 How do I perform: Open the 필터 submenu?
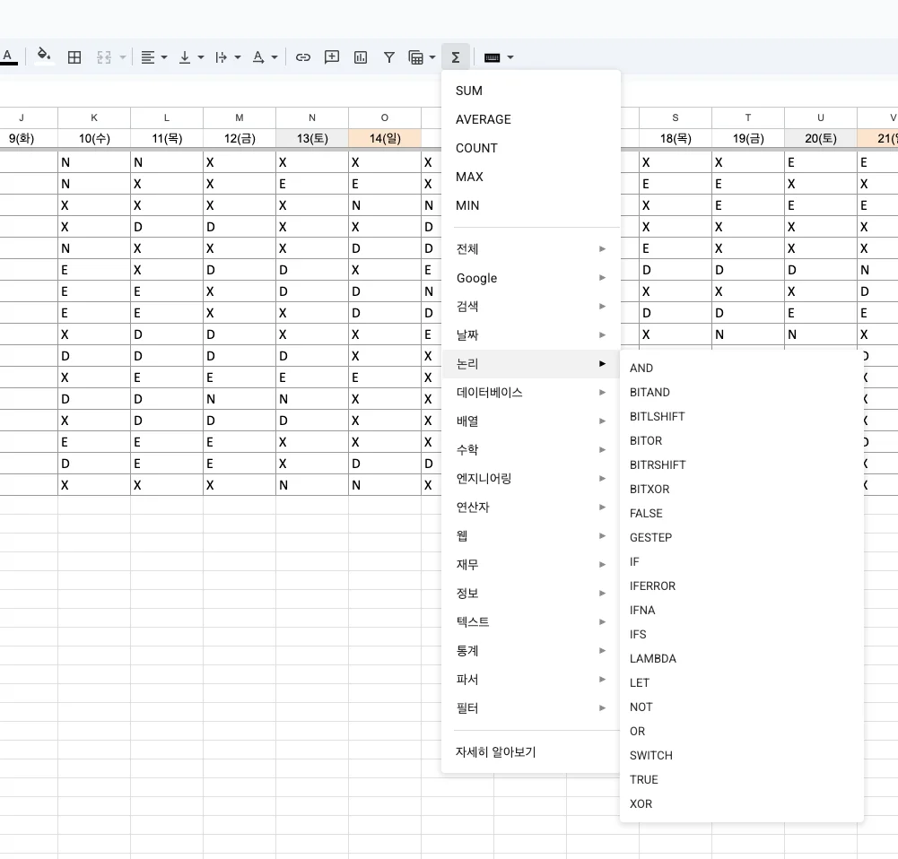point(531,708)
